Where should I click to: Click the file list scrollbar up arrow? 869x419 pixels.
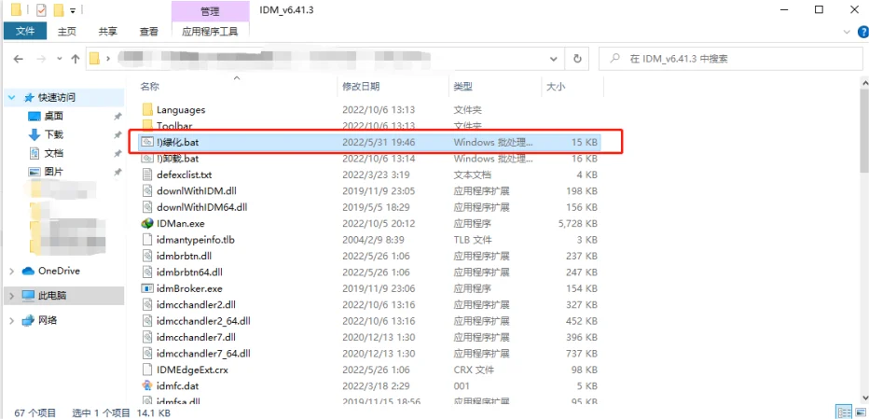click(x=864, y=82)
